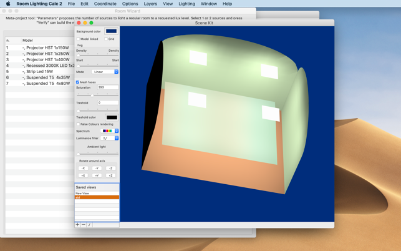
Task: Apply saved view with checkmark button
Action: (x=89, y=225)
